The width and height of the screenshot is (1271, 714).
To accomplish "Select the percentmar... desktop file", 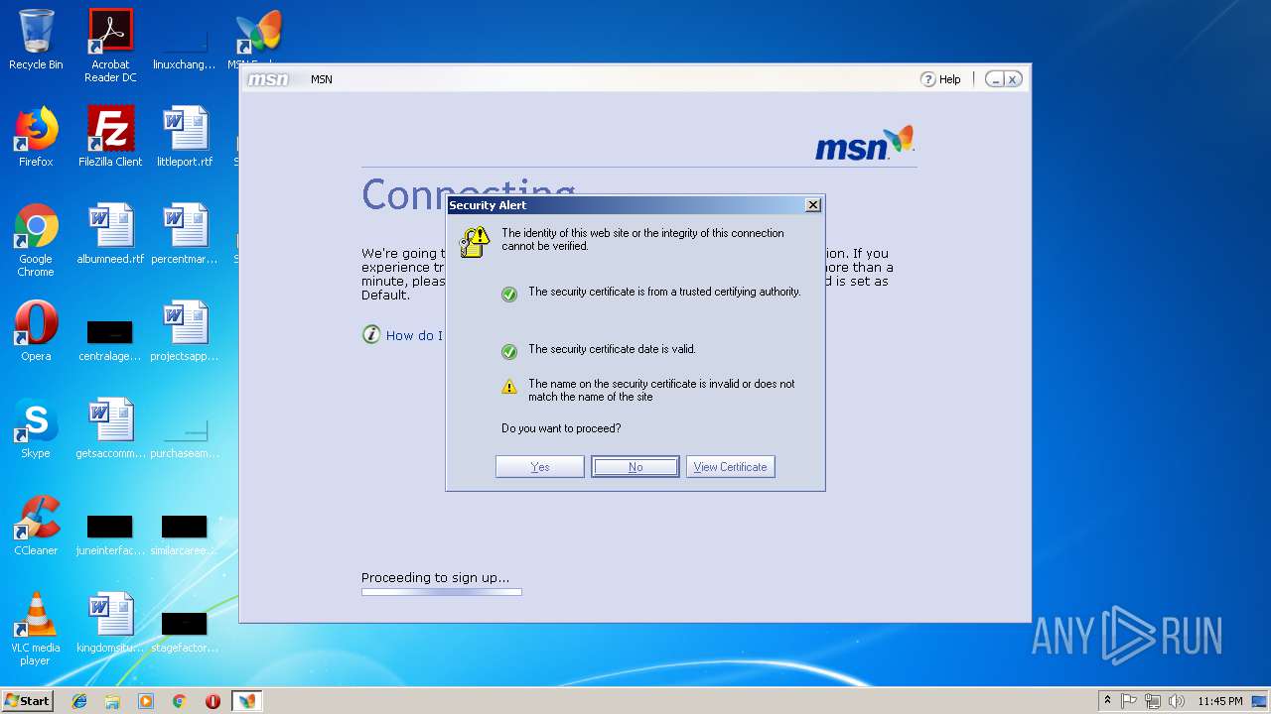I will 185,234.
